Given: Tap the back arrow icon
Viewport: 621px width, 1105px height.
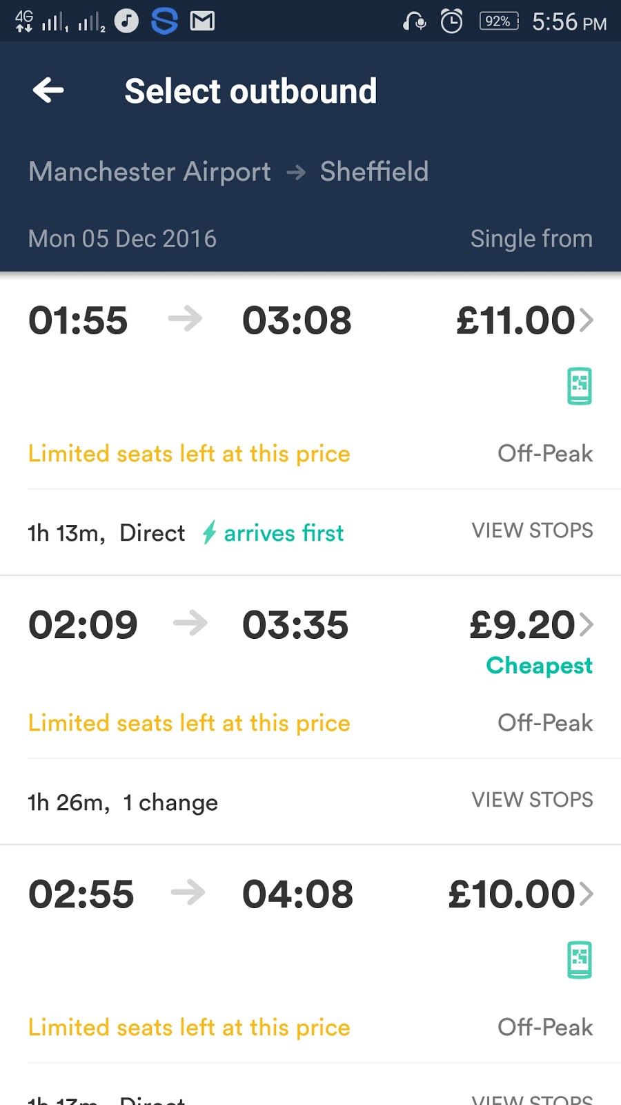Looking at the screenshot, I should (x=48, y=90).
